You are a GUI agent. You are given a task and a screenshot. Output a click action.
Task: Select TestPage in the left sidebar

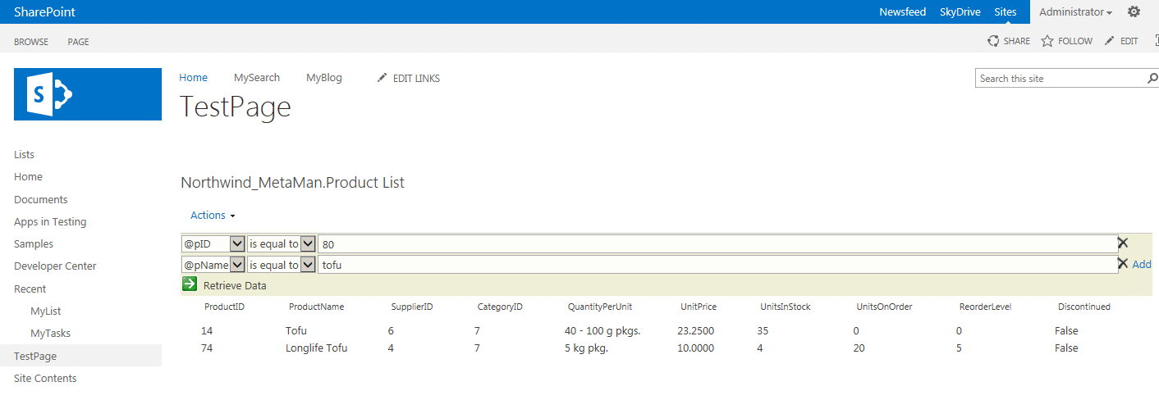tap(35, 357)
